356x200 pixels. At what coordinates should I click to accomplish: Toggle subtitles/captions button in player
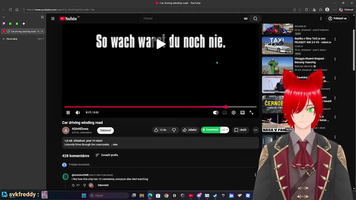tap(225, 112)
